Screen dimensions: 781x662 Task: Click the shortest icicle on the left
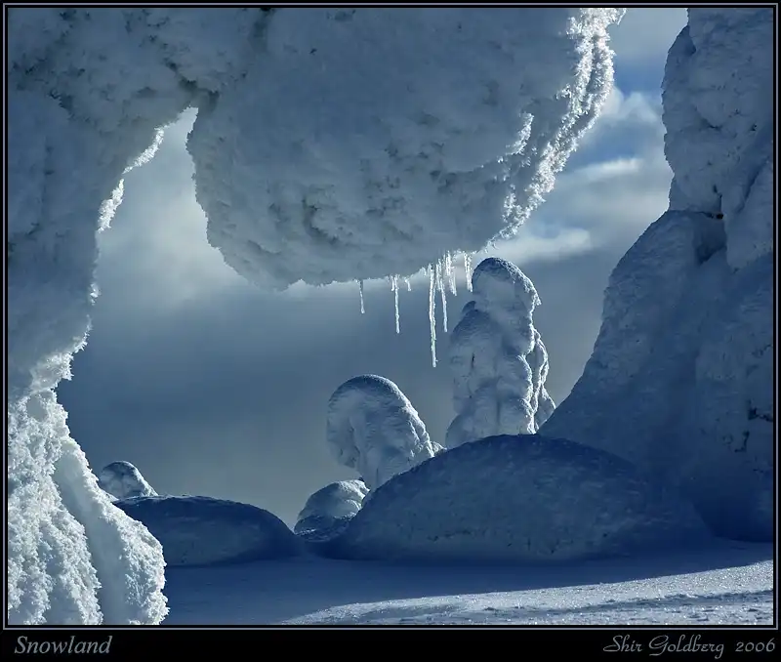(x=361, y=296)
